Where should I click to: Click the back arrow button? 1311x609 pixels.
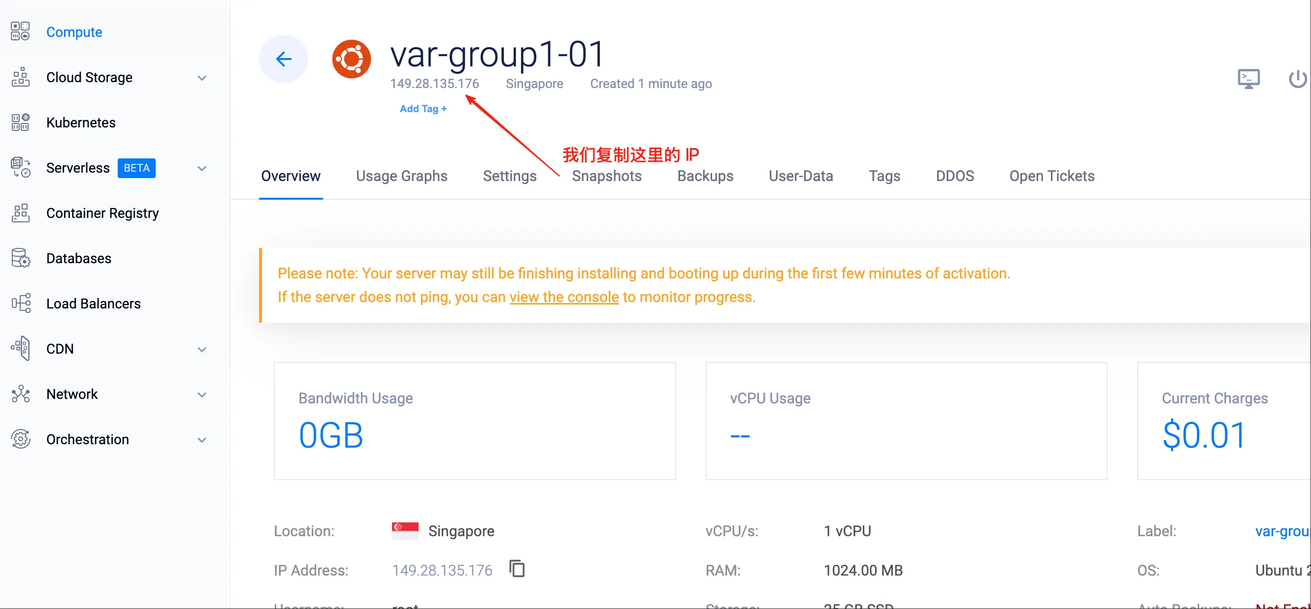tap(284, 59)
